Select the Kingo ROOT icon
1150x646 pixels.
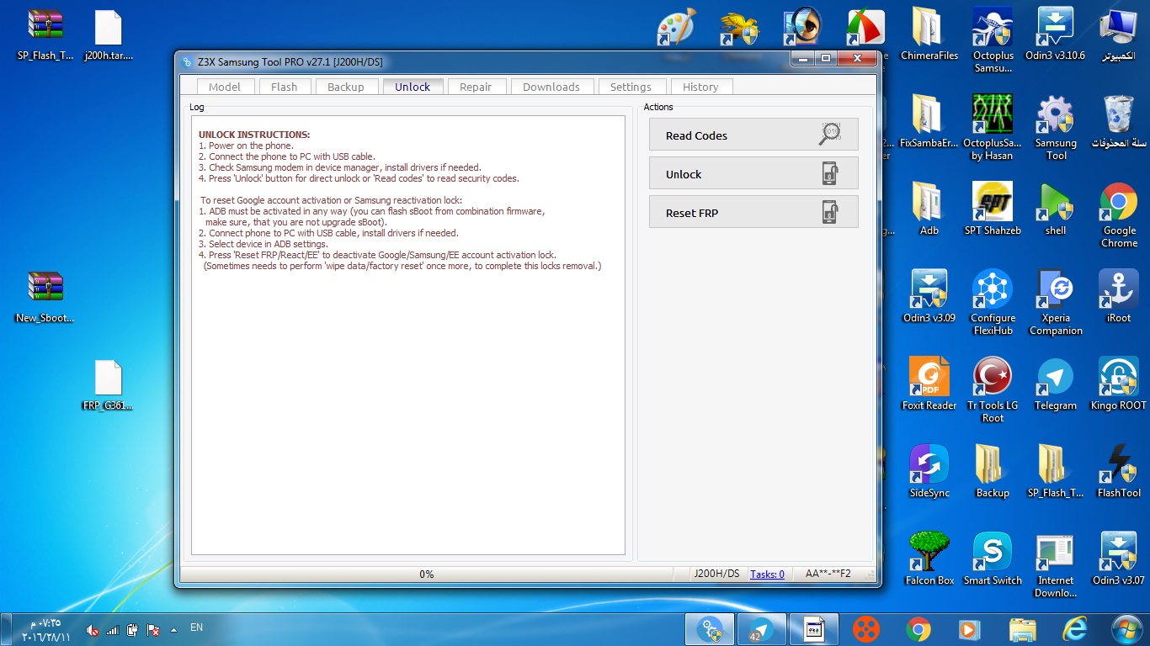tap(1119, 384)
